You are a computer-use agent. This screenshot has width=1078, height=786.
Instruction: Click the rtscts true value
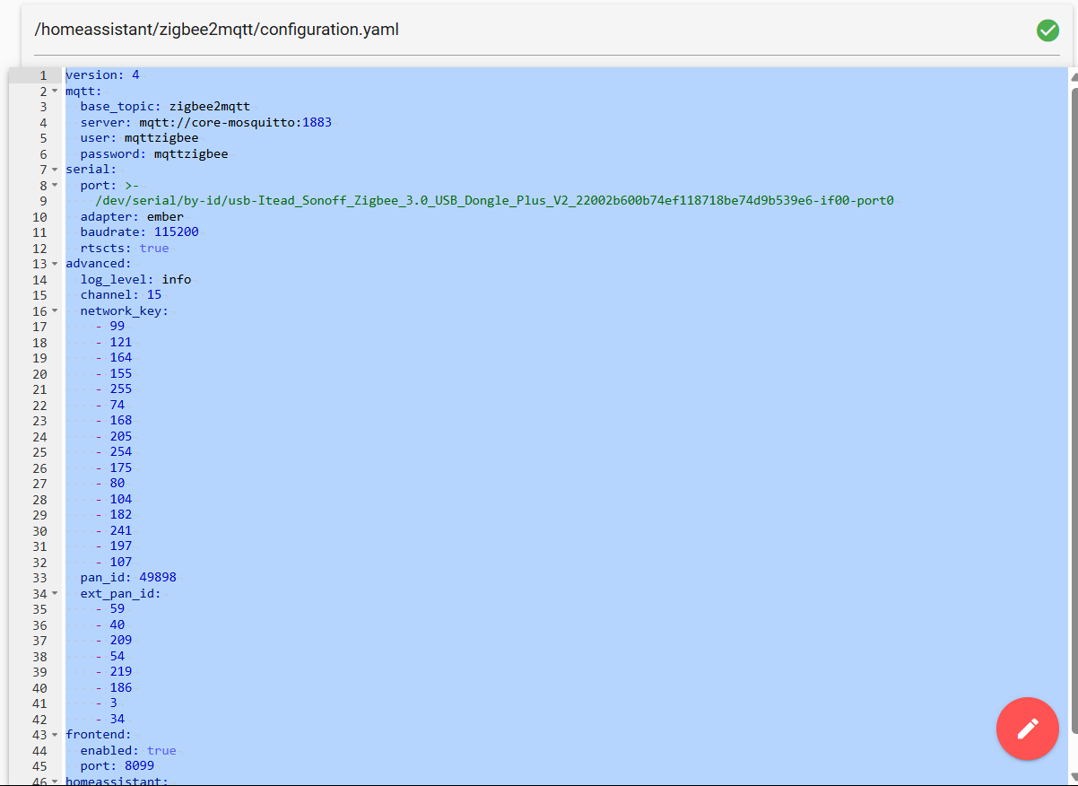click(x=153, y=249)
